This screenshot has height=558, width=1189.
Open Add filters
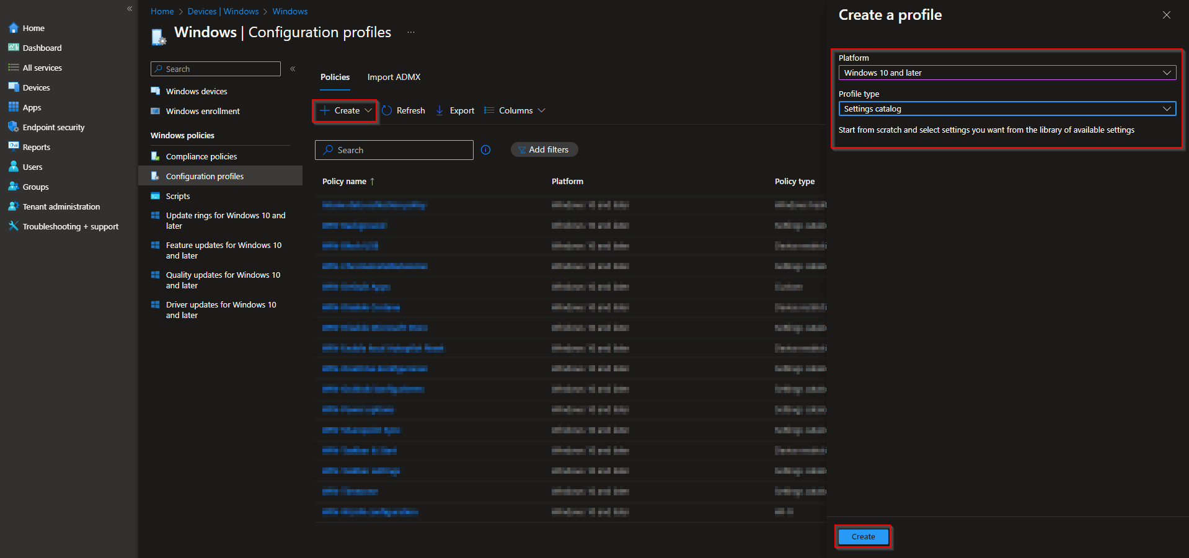point(544,149)
